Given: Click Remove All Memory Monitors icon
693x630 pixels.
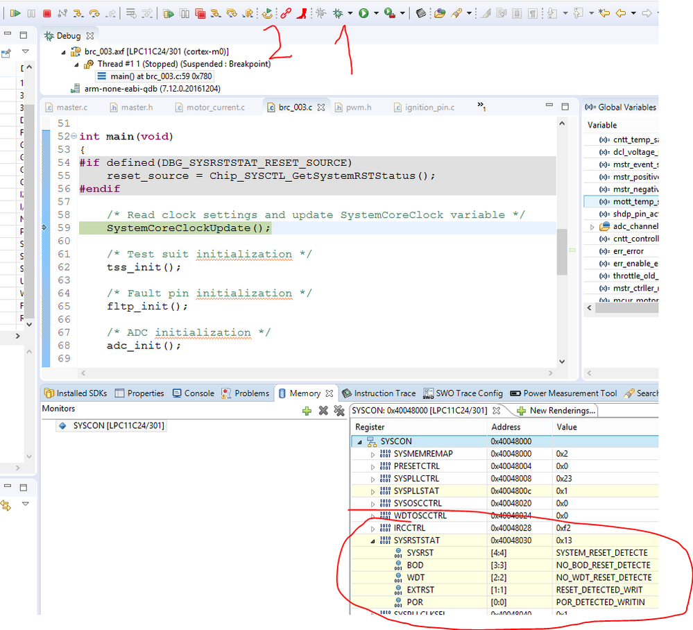Looking at the screenshot, I should [339, 411].
